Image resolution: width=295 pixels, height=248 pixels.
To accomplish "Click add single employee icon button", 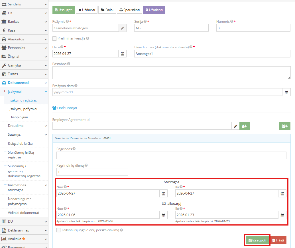I will coord(245,126).
